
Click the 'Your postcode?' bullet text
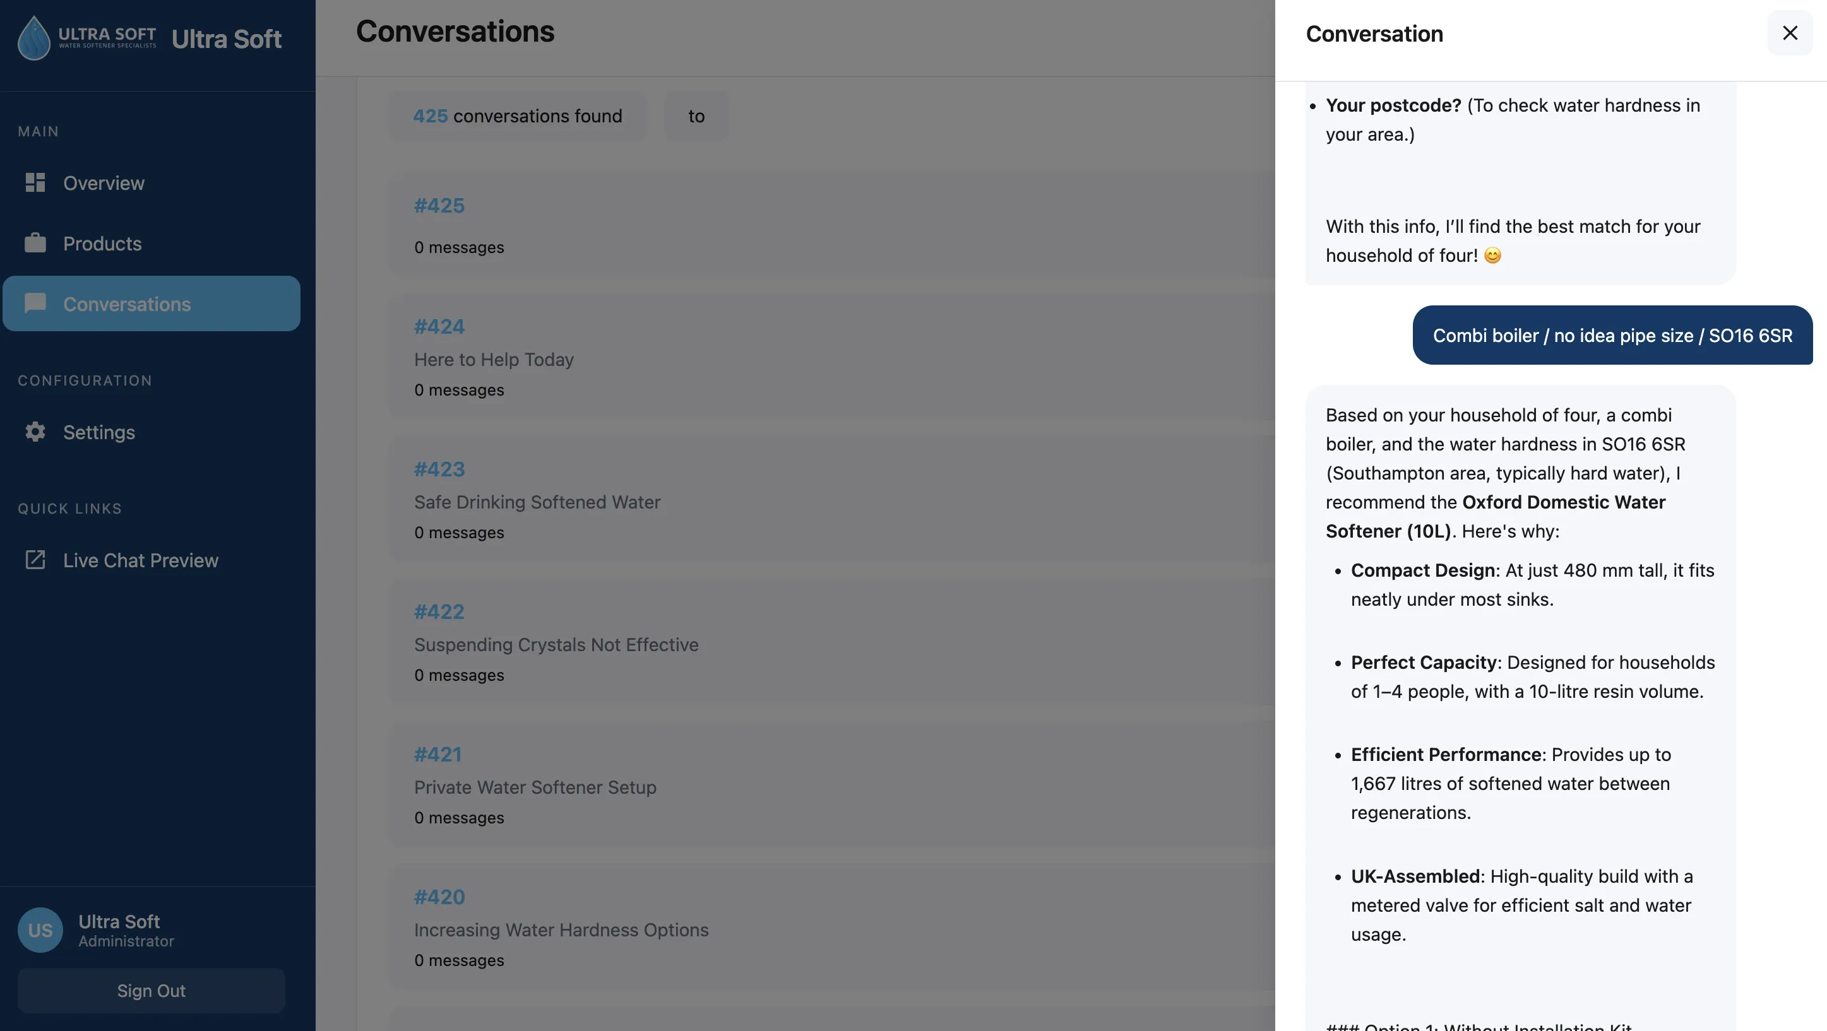click(1513, 120)
